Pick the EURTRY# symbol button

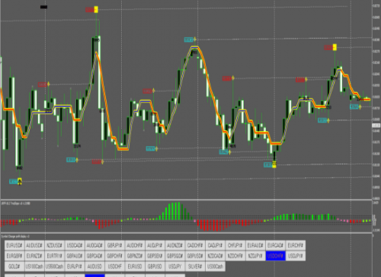(x=55, y=256)
